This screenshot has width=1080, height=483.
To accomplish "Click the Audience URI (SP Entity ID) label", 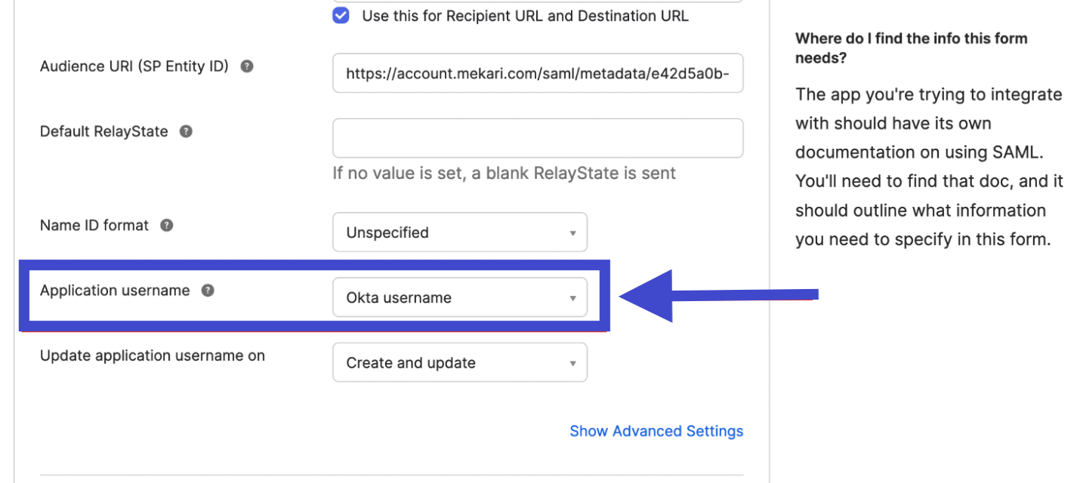I will (x=134, y=66).
